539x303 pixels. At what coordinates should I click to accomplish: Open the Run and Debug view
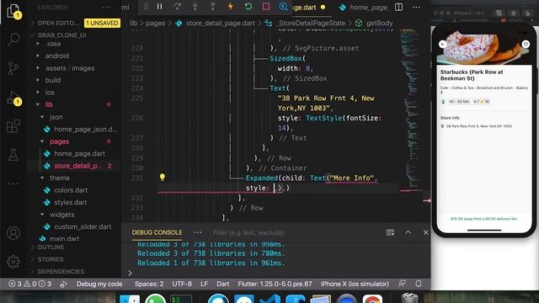point(13,98)
